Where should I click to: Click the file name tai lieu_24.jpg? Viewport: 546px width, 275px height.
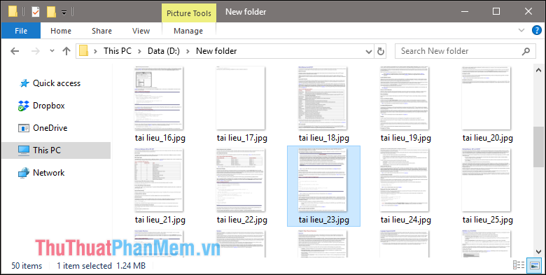click(x=406, y=220)
